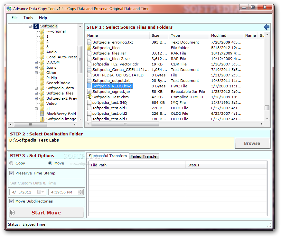Expand the DICOM folder node
281x237 pixels.
click(x=36, y=62)
